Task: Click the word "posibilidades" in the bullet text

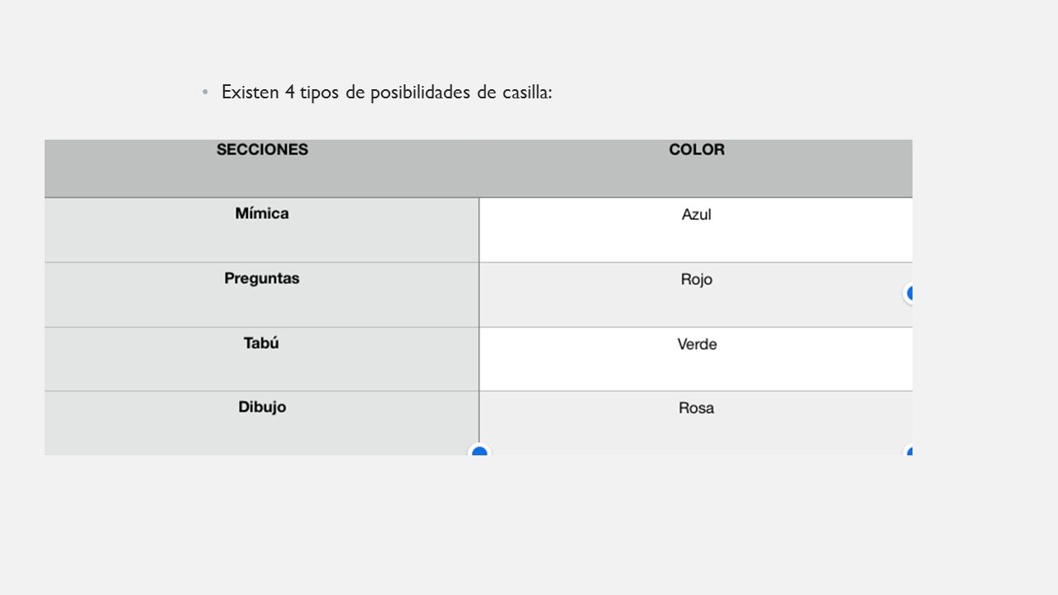Action: tap(419, 93)
